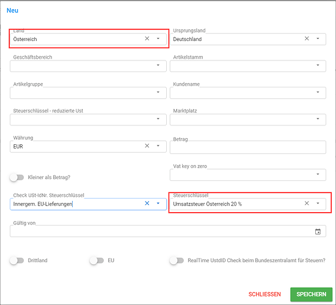Screen dimensions: 336x305
Task: Enable the Drittland switch
Action: coord(17,260)
